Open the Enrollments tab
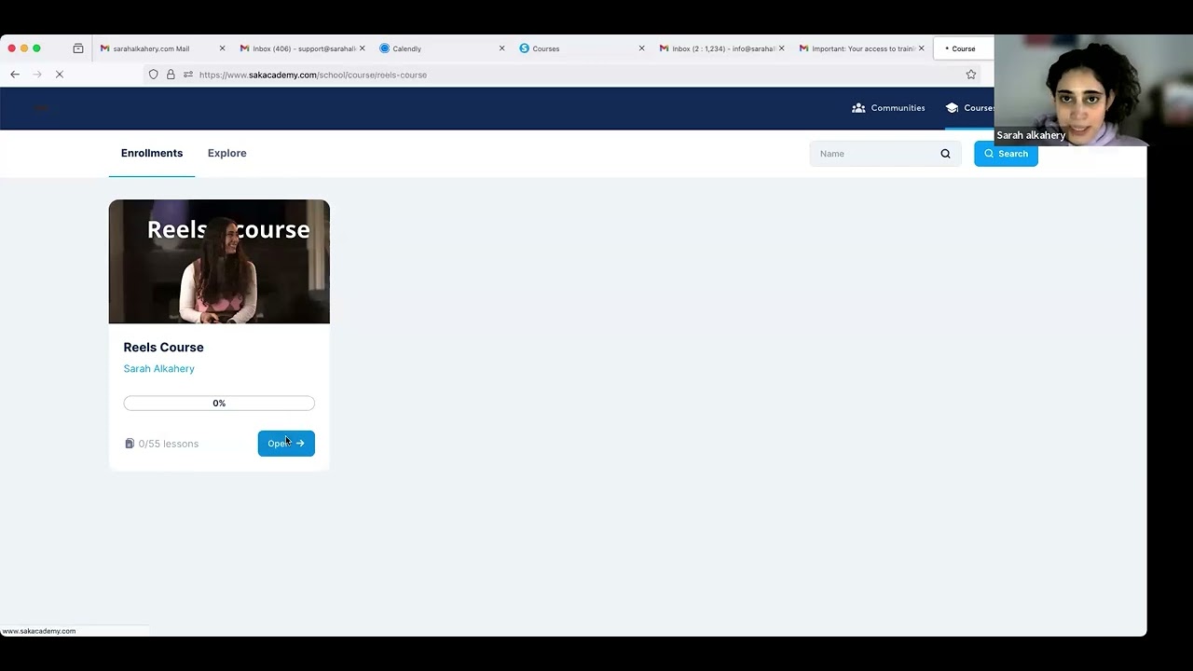1193x671 pixels. pyautogui.click(x=152, y=153)
